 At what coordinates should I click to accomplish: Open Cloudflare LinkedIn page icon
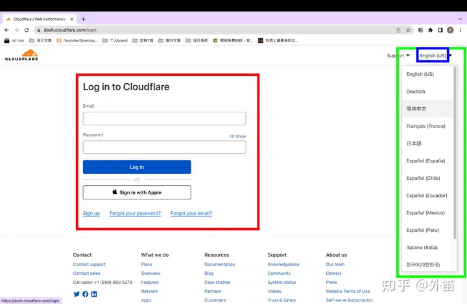coord(94,294)
